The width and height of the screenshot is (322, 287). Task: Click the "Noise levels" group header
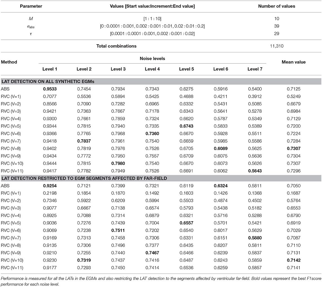[152, 59]
